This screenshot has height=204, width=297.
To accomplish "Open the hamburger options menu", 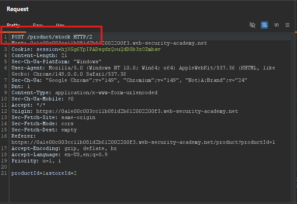I will tap(287, 25).
